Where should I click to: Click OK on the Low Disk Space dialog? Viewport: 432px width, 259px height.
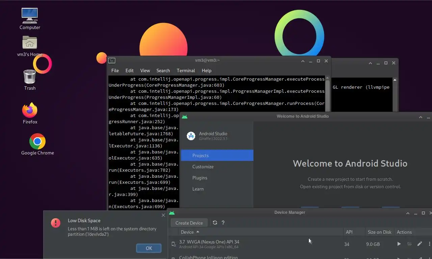pos(149,248)
